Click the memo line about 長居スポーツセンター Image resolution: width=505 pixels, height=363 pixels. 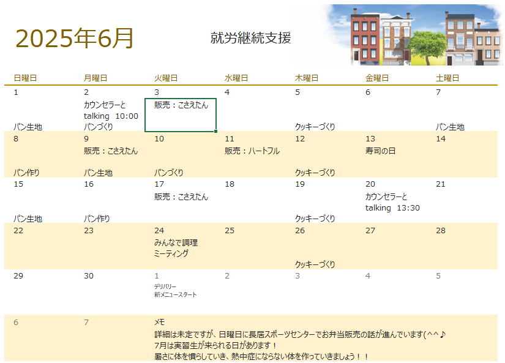300,335
